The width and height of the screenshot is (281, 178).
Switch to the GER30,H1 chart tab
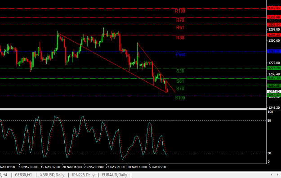(23, 175)
